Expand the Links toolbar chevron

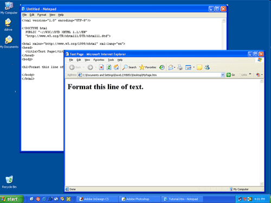click(250, 74)
